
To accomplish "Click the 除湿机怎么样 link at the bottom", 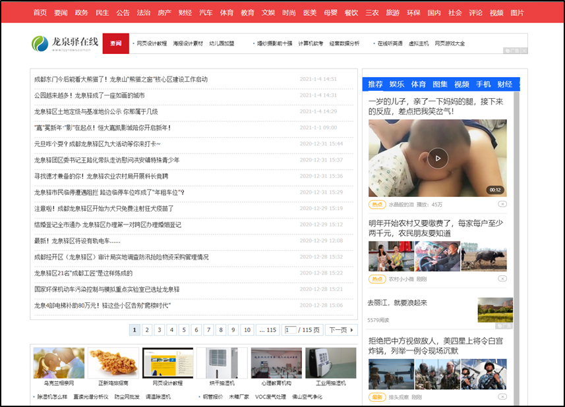I will (x=52, y=396).
